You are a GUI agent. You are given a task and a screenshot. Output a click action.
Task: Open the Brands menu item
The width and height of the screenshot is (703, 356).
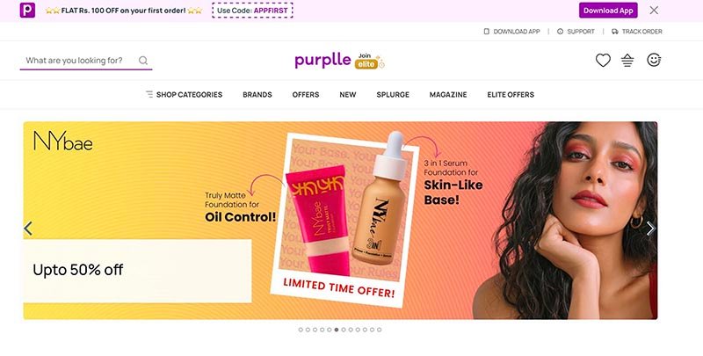(257, 95)
